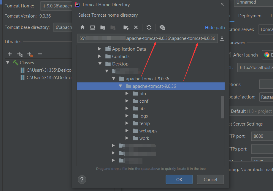Expand the work folder arrow
273x191 pixels.
[x=127, y=138]
